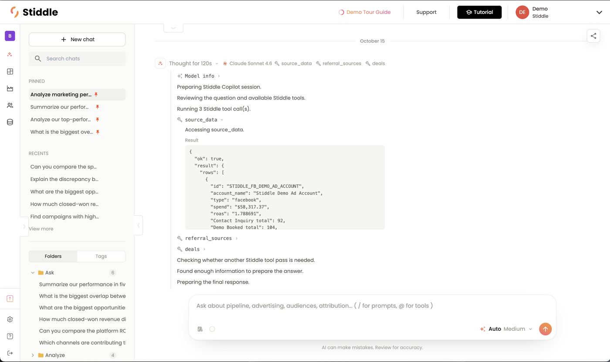This screenshot has width=610, height=362.
Task: Unpin the 'What is the biggest ove…' chat
Action: coord(98,132)
